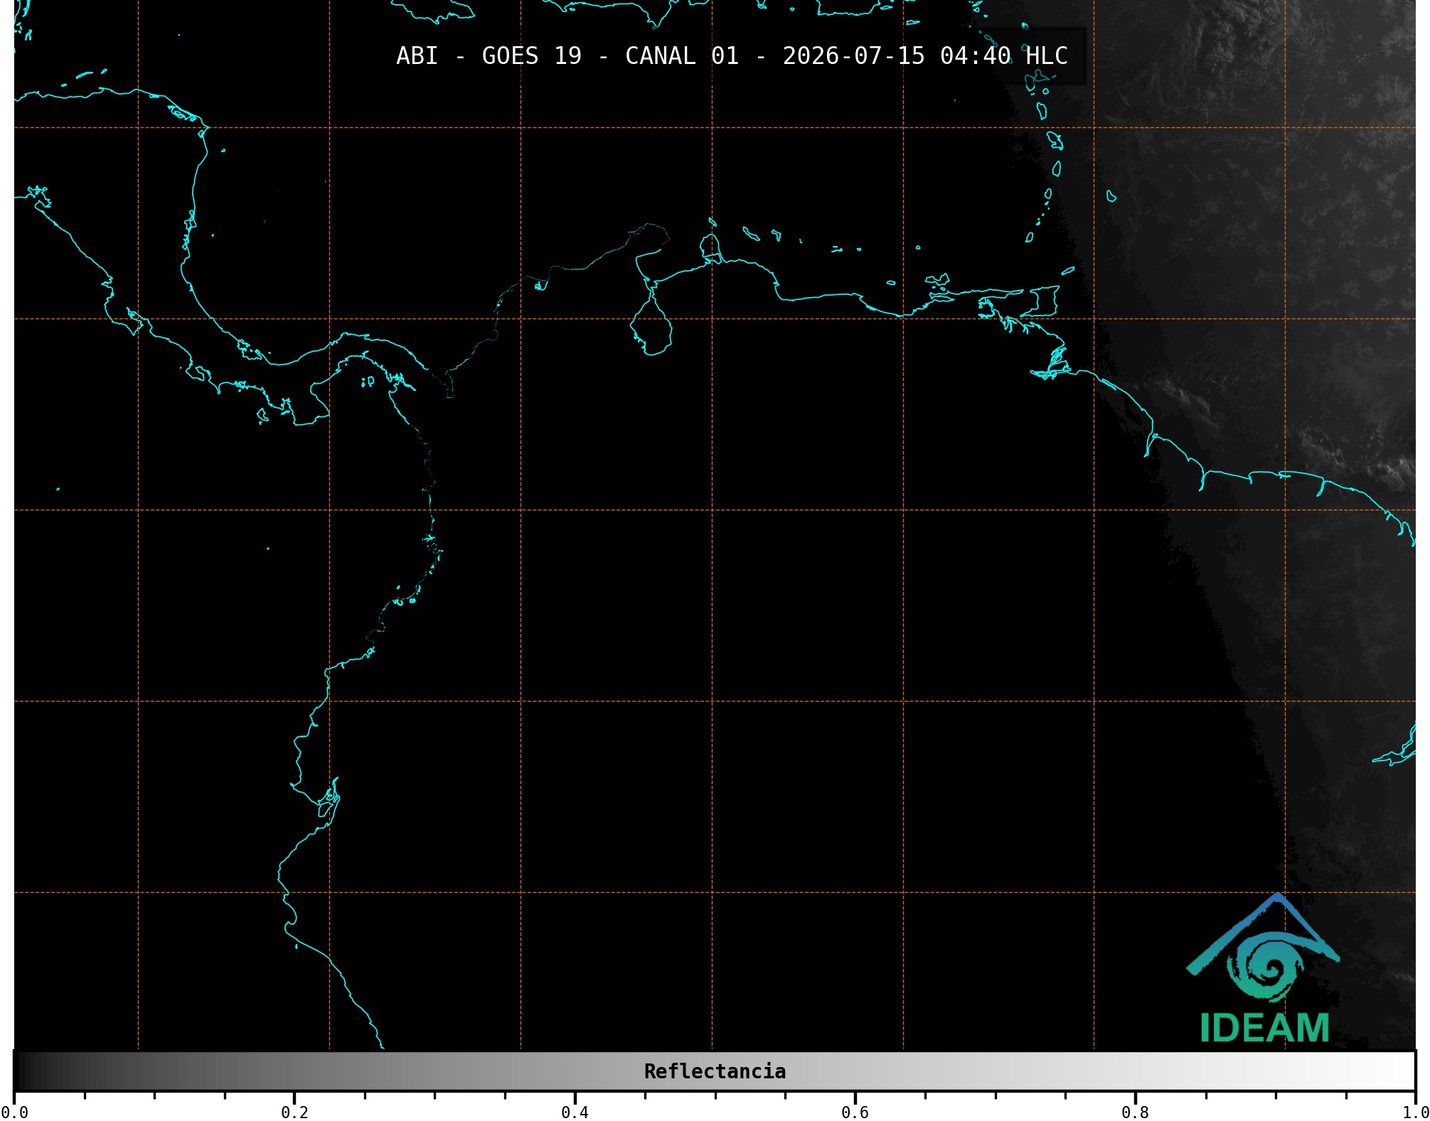Image resolution: width=1430 pixels, height=1121 pixels.
Task: Click the image title with GOES 19 timestamp
Action: [732, 56]
